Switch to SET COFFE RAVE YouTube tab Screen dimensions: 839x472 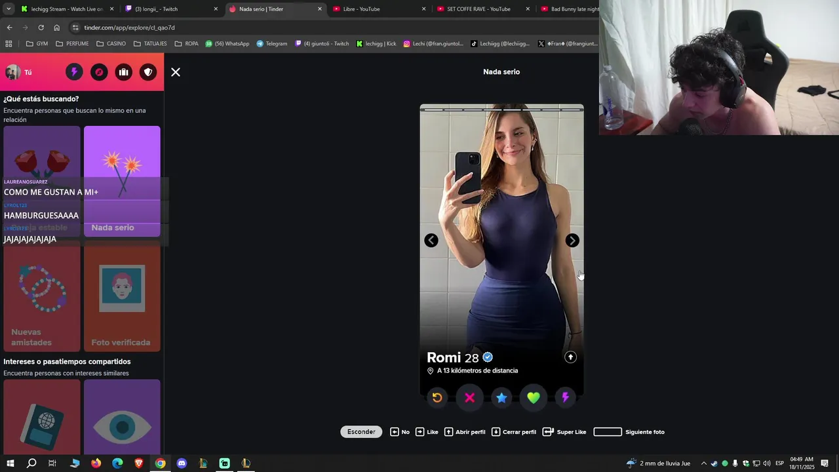(x=484, y=9)
